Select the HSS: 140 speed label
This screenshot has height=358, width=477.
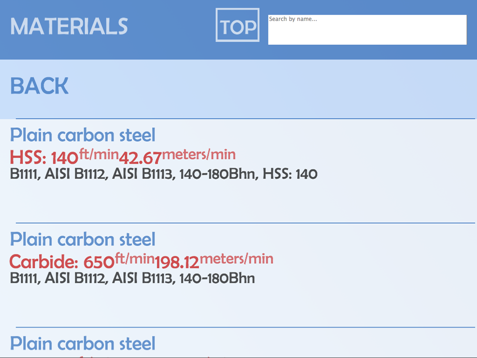click(44, 157)
